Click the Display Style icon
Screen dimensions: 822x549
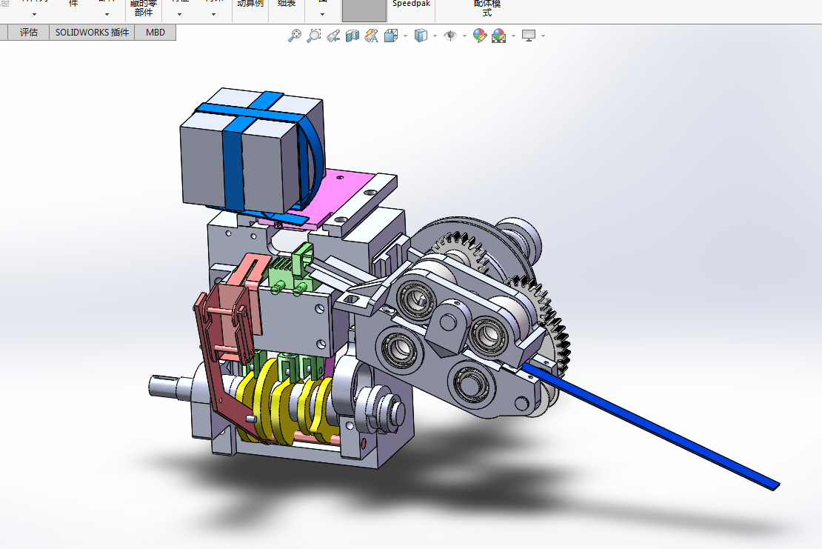point(421,36)
